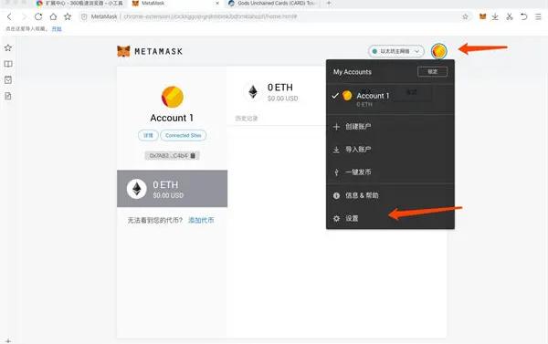Viewport: 548px width, 344px height.
Task: Click the 历史记录 history heading
Action: point(247,119)
